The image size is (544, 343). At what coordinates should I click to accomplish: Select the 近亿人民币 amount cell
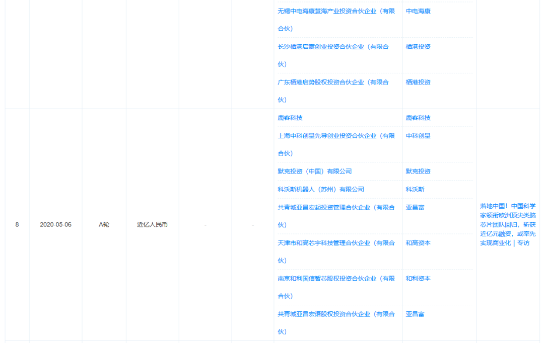point(152,225)
